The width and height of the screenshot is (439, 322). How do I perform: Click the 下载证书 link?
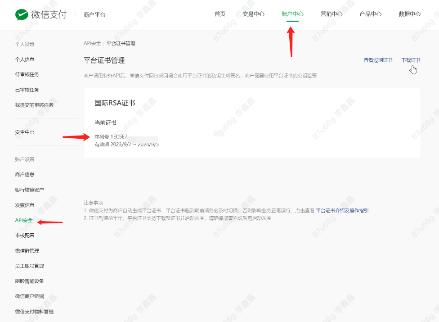[x=411, y=60]
